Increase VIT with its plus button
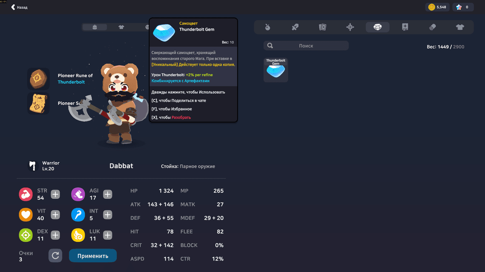The image size is (485, 272). tap(55, 215)
